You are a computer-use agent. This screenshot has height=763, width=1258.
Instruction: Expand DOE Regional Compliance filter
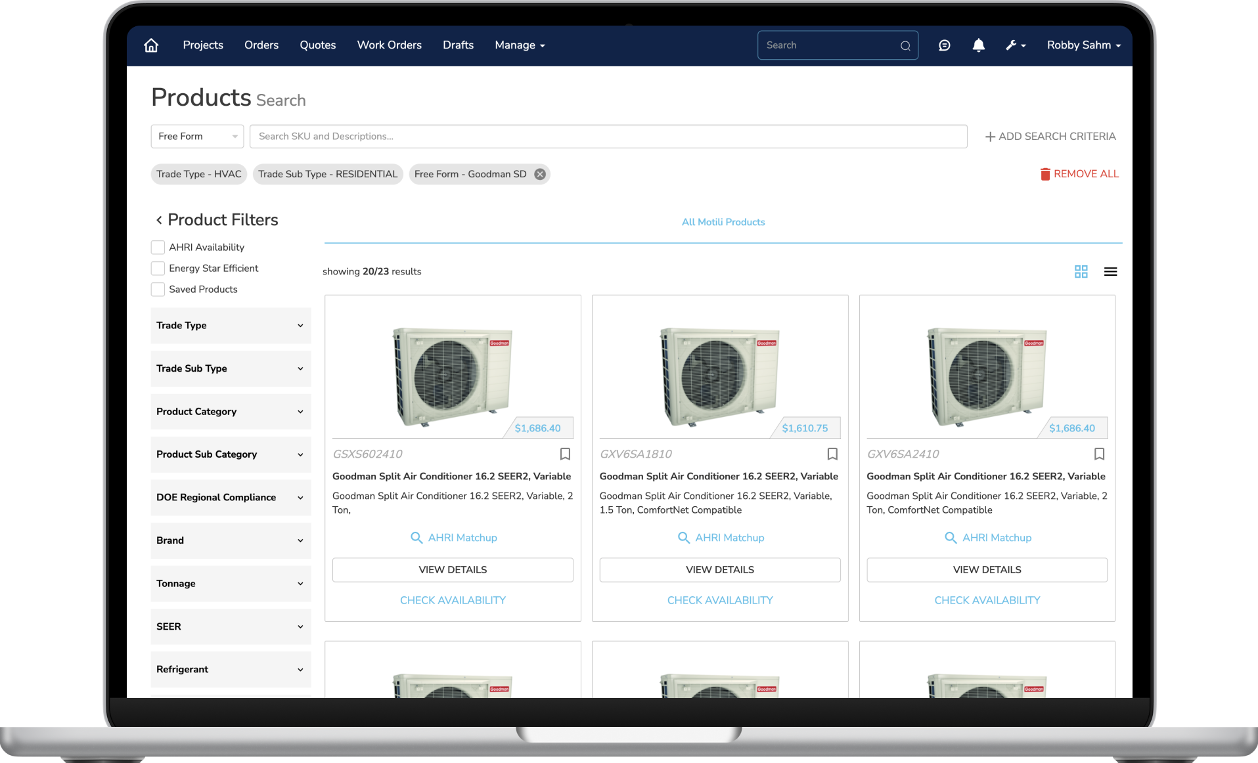[x=231, y=498]
